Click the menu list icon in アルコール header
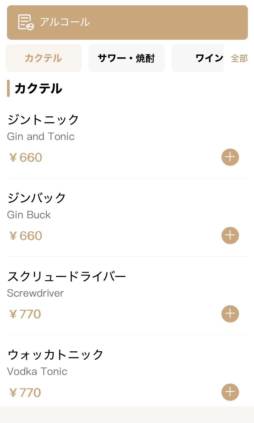The width and height of the screenshot is (254, 423). click(26, 22)
